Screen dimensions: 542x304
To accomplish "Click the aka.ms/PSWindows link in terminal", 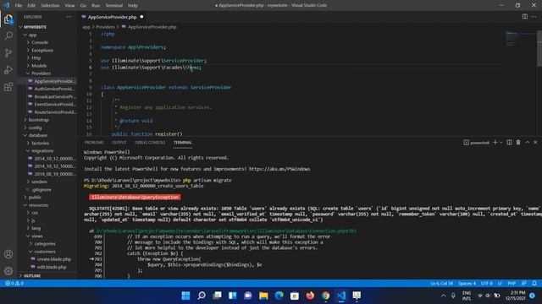I will point(279,169).
